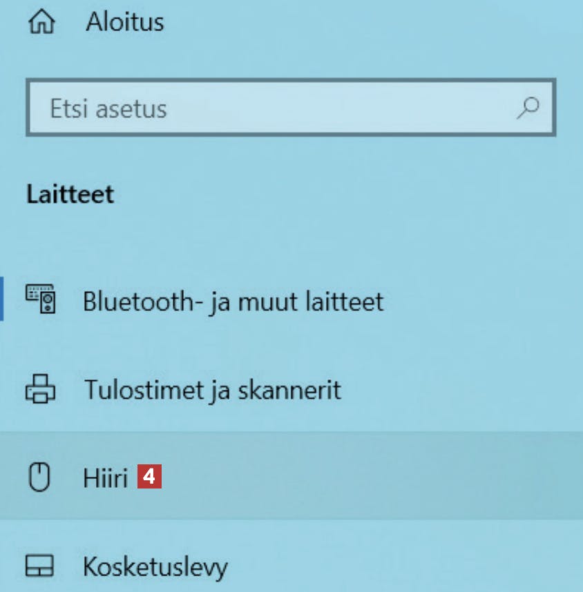583x592 pixels.
Task: Click the Laitteet section heading
Action: (70, 195)
